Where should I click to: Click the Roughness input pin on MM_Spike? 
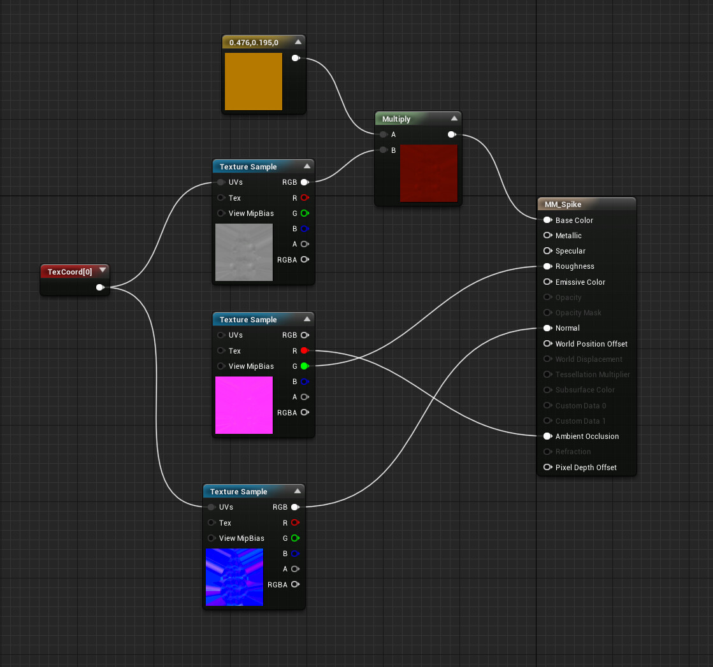pos(547,266)
